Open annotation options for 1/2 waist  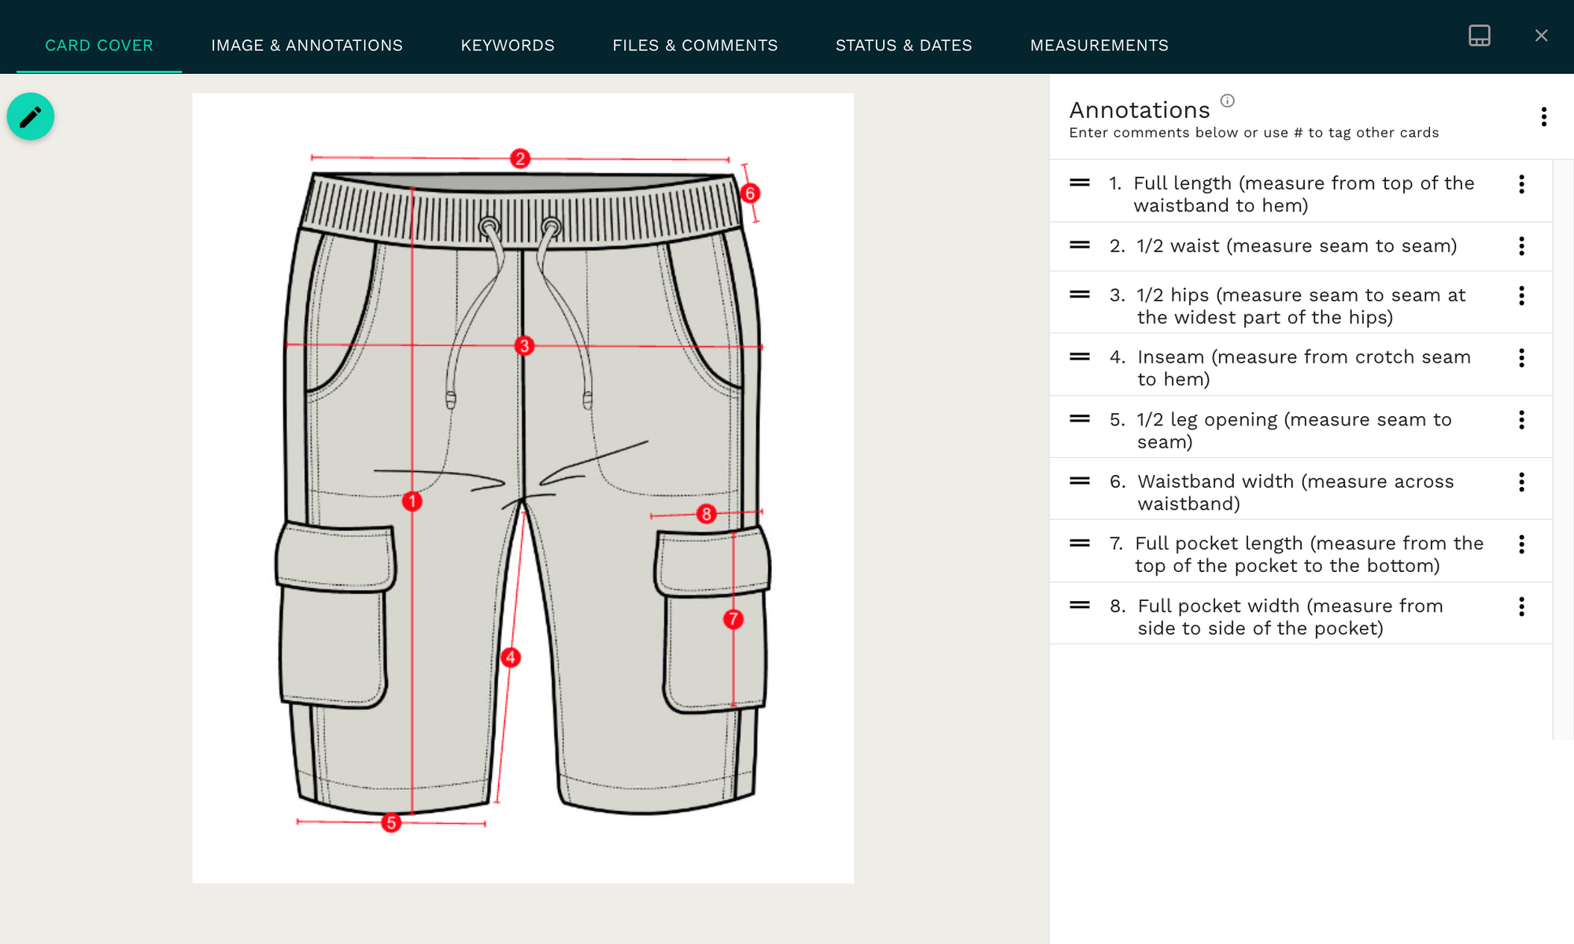pos(1522,246)
